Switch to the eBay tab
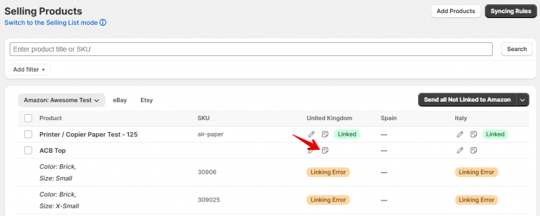The width and height of the screenshot is (540, 216). tap(120, 100)
